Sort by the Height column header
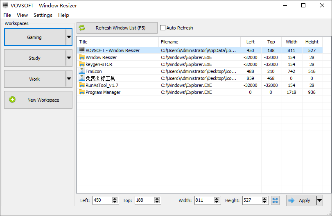The width and height of the screenshot is (332, 216). (312, 42)
